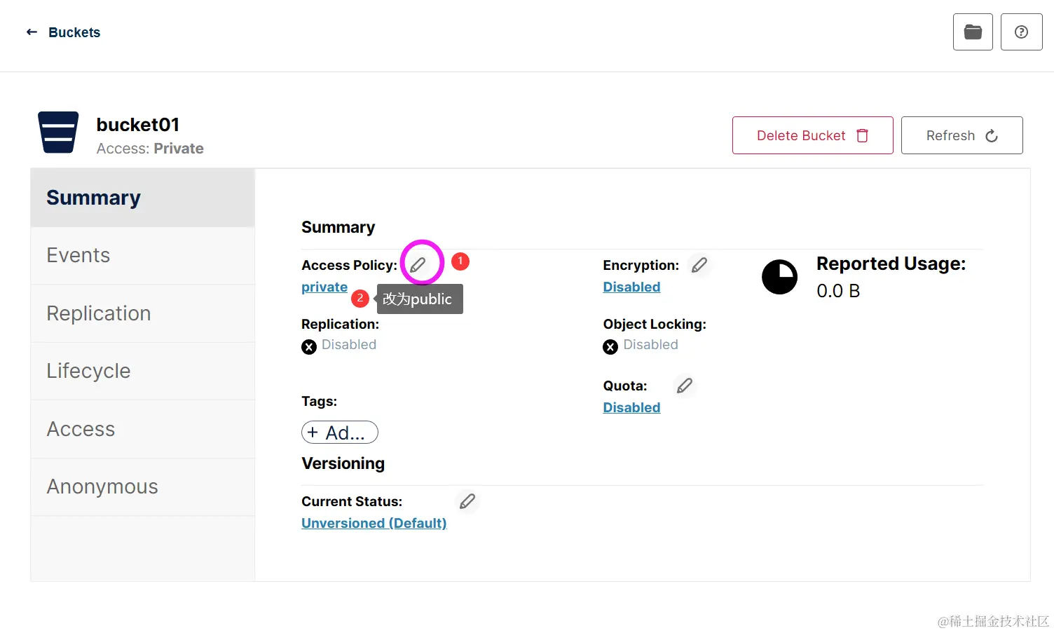Edit Versioning Current Status with pencil icon
The width and height of the screenshot is (1054, 633).
pyautogui.click(x=467, y=501)
